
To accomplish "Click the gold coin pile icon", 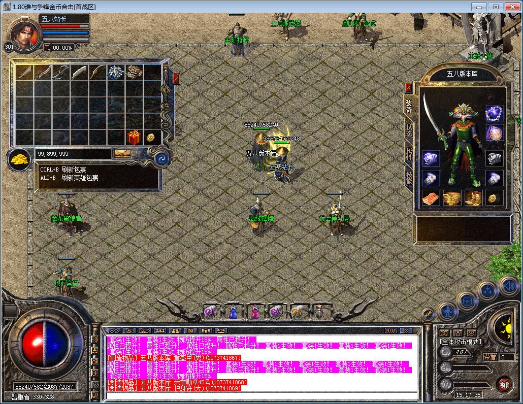I will (x=20, y=160).
